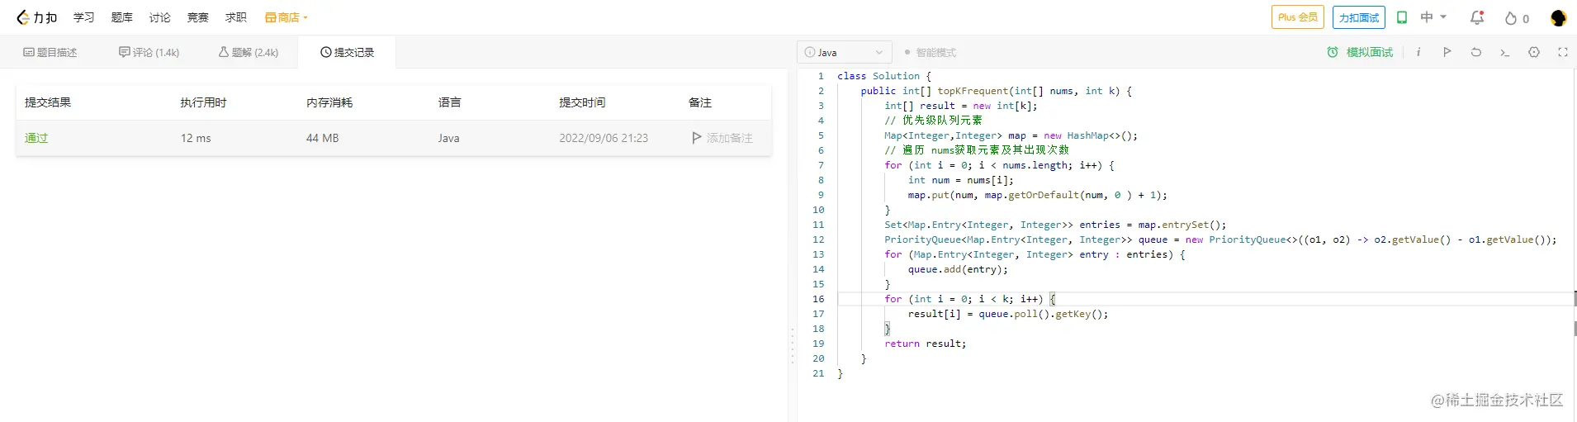This screenshot has height=422, width=1577.
Task: Open the 题库 menu
Action: [x=122, y=17]
